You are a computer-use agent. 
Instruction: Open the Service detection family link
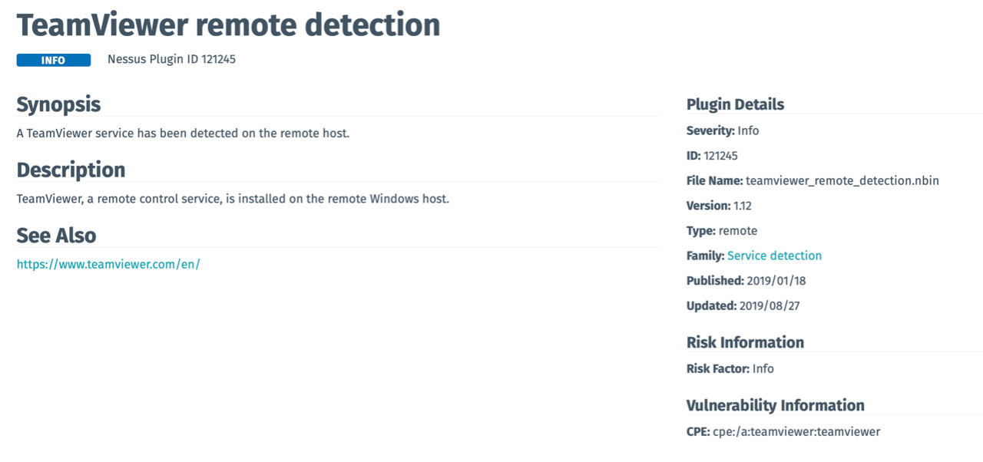coord(774,256)
